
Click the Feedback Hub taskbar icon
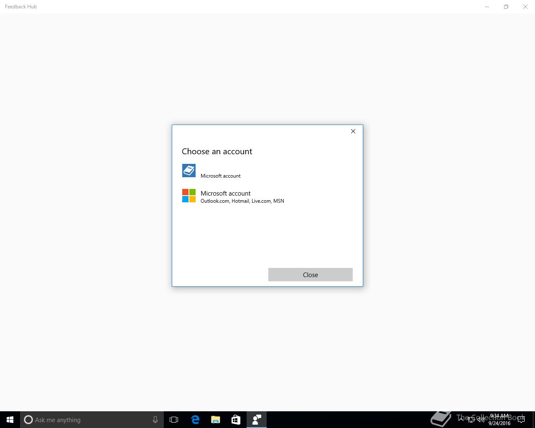pyautogui.click(x=257, y=420)
